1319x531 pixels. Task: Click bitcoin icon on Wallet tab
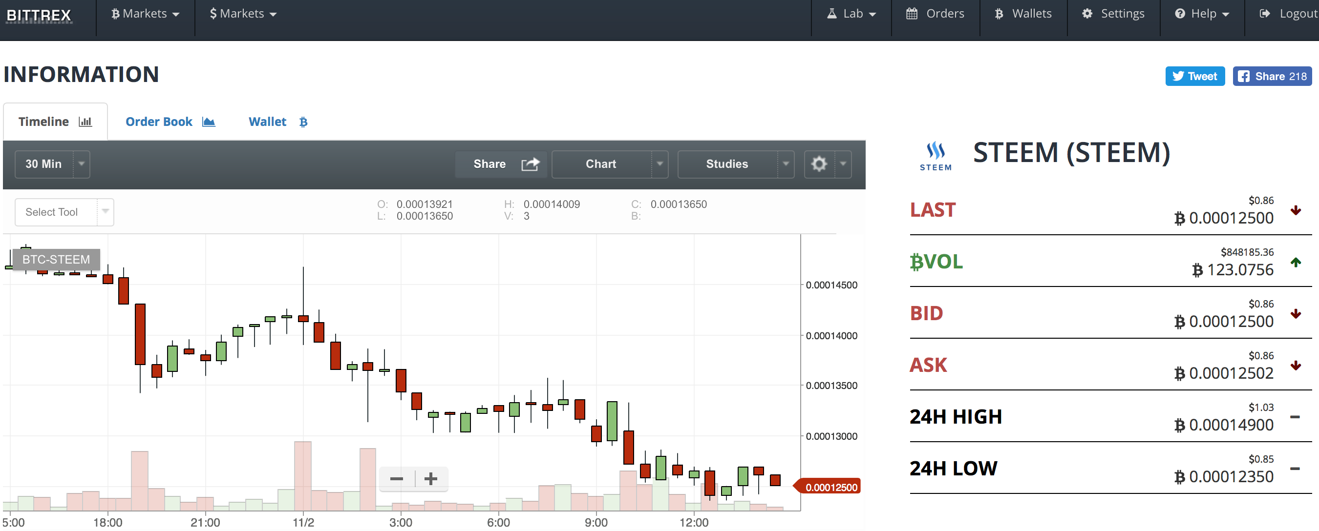point(304,122)
